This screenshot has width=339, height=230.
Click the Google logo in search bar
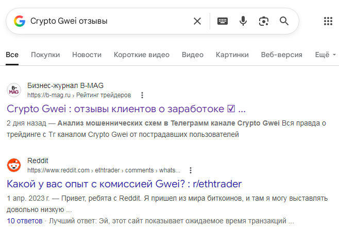point(20,21)
